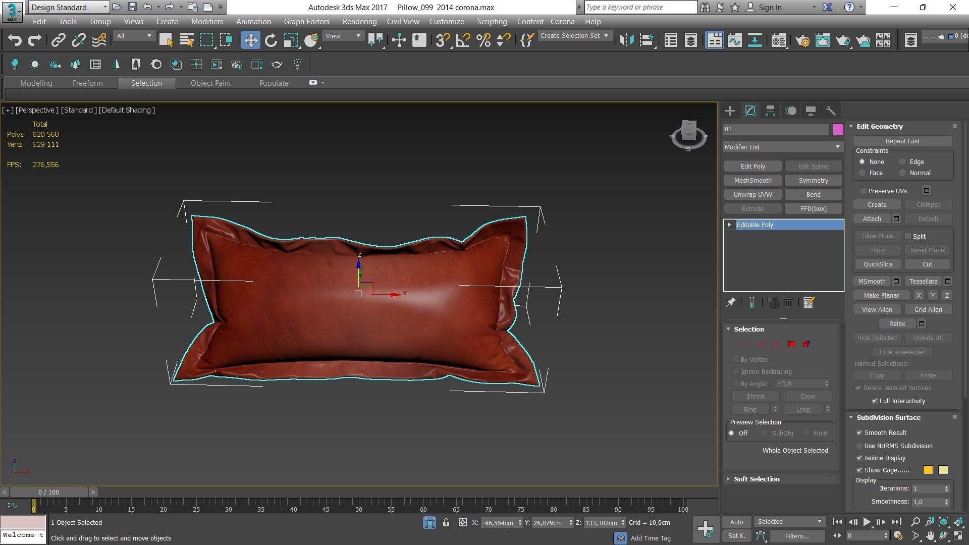Enable Preserve UVs checkbox
Viewport: 969px width, 545px height.
(864, 191)
